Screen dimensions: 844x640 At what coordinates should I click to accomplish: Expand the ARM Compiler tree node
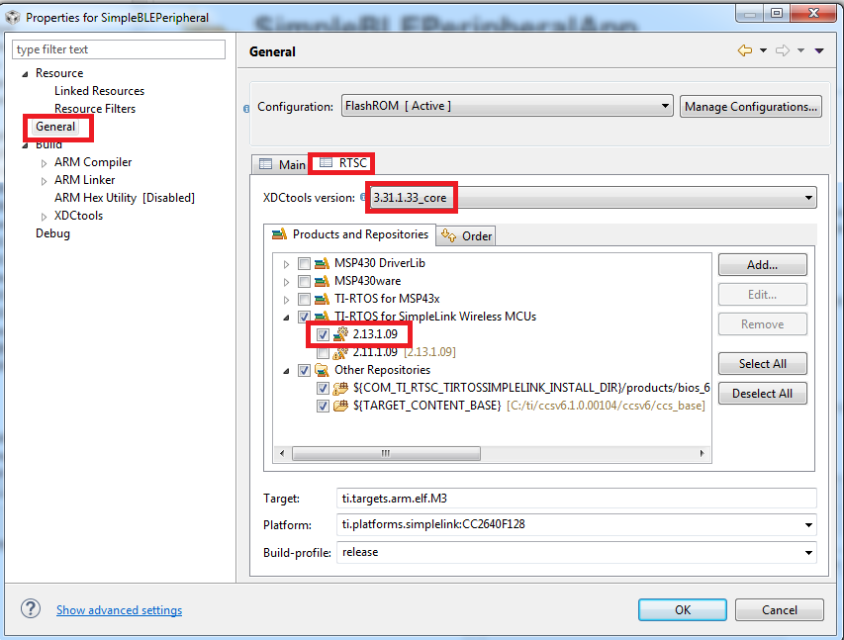coord(45,163)
